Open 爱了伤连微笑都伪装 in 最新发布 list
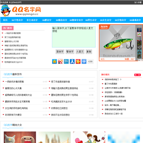This screenshot has width=143, height=143. tap(60, 82)
